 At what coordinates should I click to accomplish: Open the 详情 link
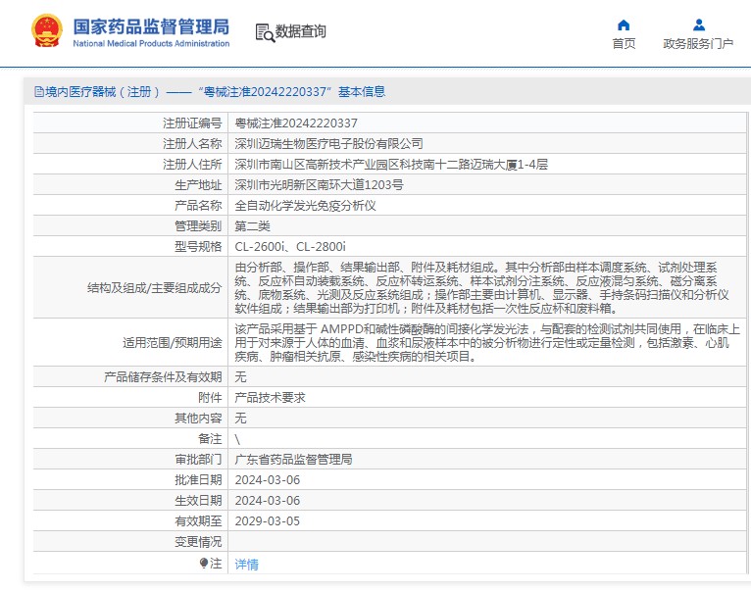pyautogui.click(x=247, y=565)
